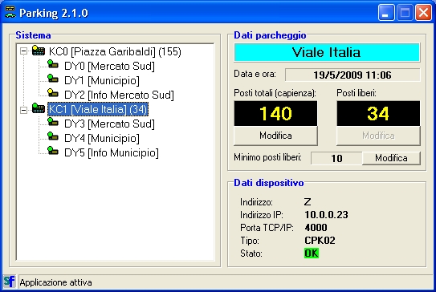436x292 pixels.
Task: Click the IP address 10.0.0.23
Action: click(x=326, y=215)
